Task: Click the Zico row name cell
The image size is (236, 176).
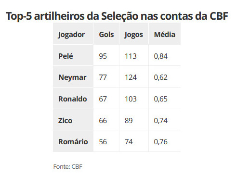Action: [x=73, y=120]
